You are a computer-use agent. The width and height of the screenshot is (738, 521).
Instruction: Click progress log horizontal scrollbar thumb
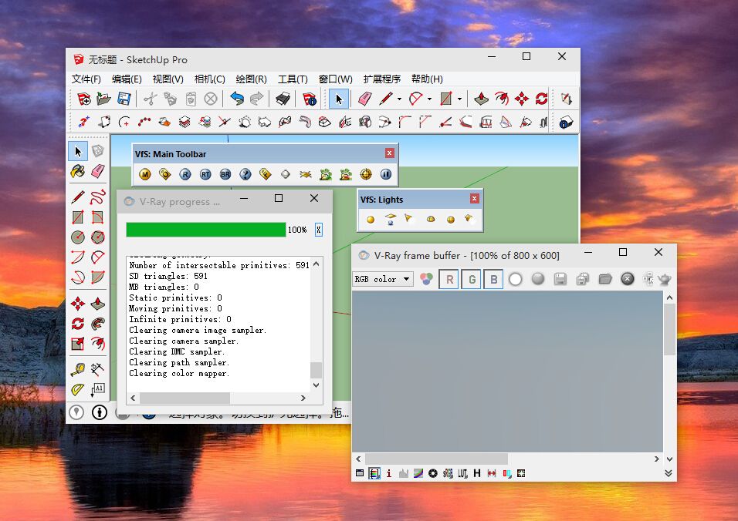185,398
